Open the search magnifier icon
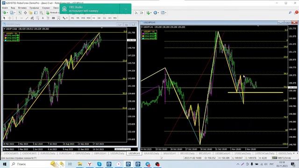 pyautogui.click(x=290, y=13)
